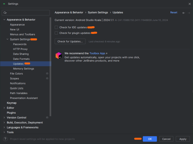Select Passwords under System Settings

20,44
